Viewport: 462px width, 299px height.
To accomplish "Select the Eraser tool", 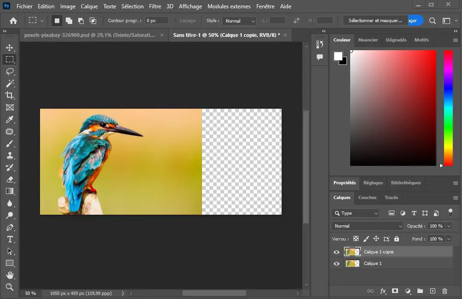I will tap(10, 179).
